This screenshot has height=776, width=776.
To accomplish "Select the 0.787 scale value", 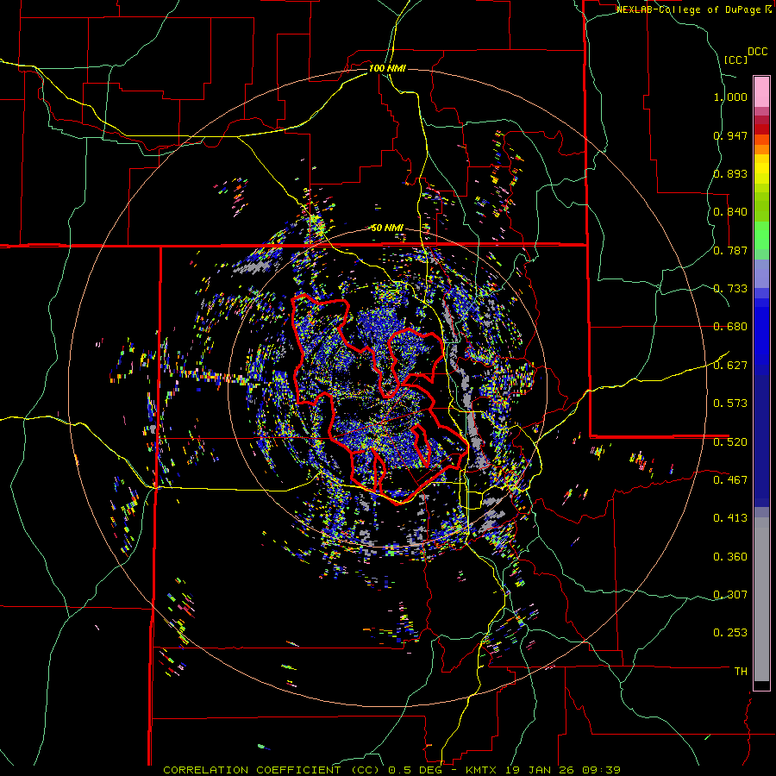I will pos(730,250).
